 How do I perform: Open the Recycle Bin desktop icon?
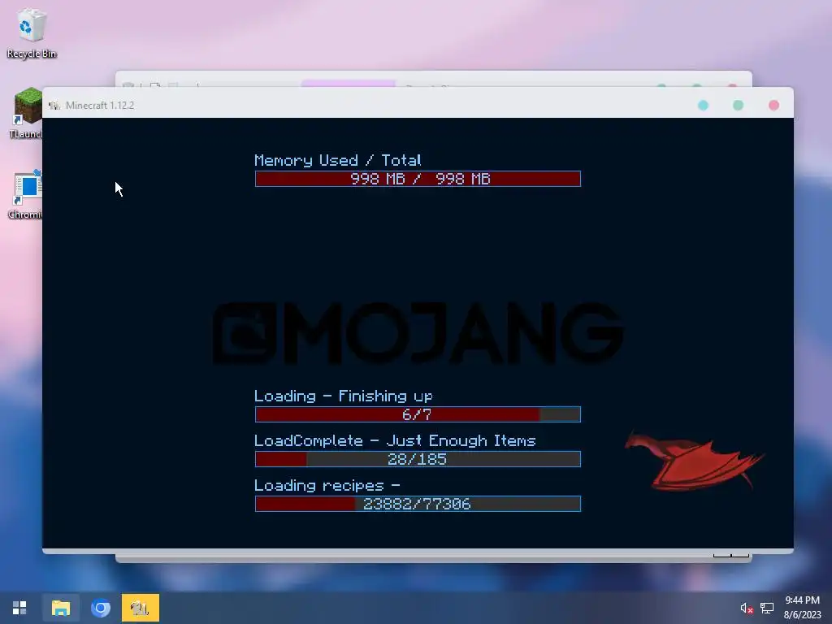pyautogui.click(x=32, y=33)
